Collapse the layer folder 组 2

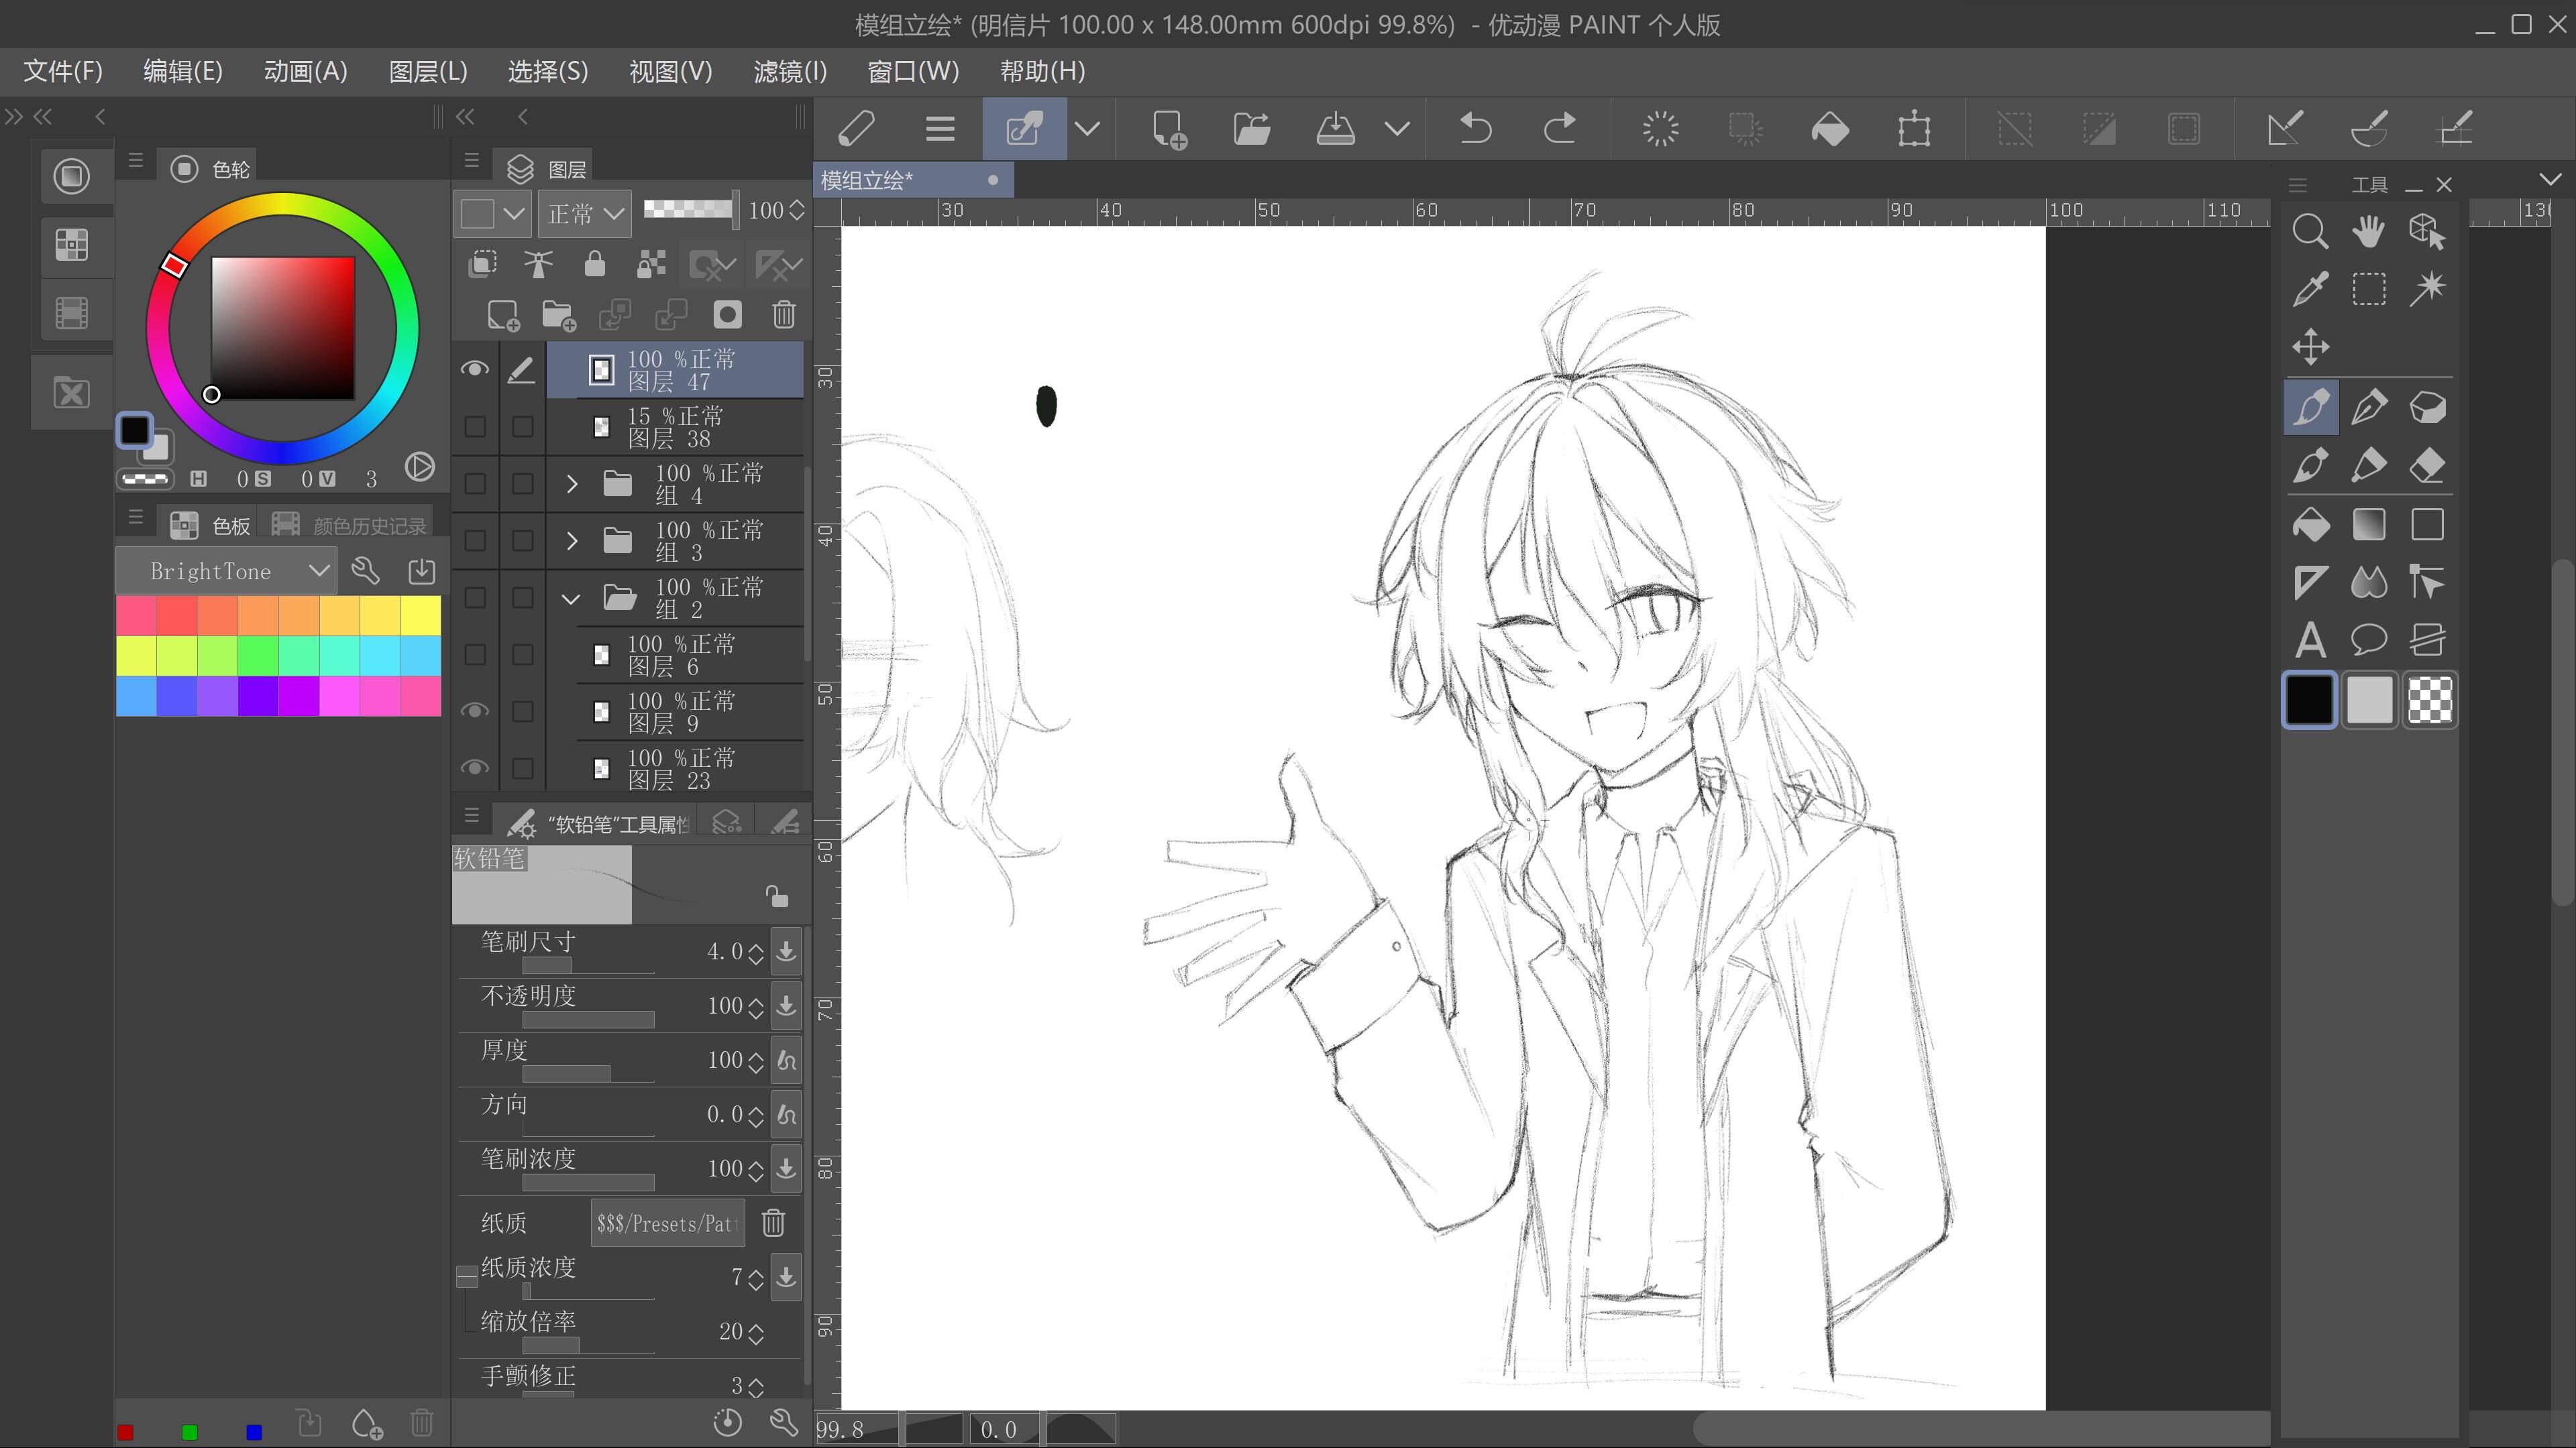tap(571, 599)
